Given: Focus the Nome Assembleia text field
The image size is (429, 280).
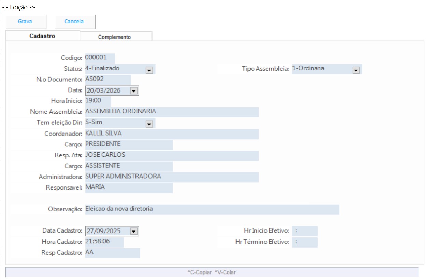Looking at the screenshot, I should pyautogui.click(x=171, y=112).
